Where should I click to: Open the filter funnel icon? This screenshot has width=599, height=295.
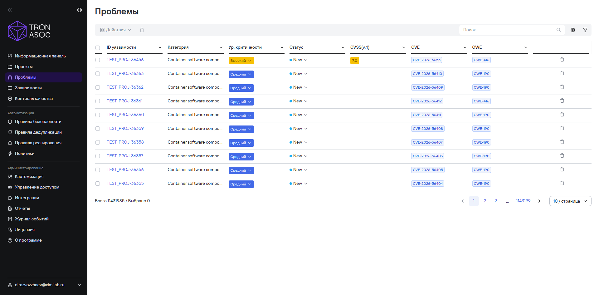[585, 30]
